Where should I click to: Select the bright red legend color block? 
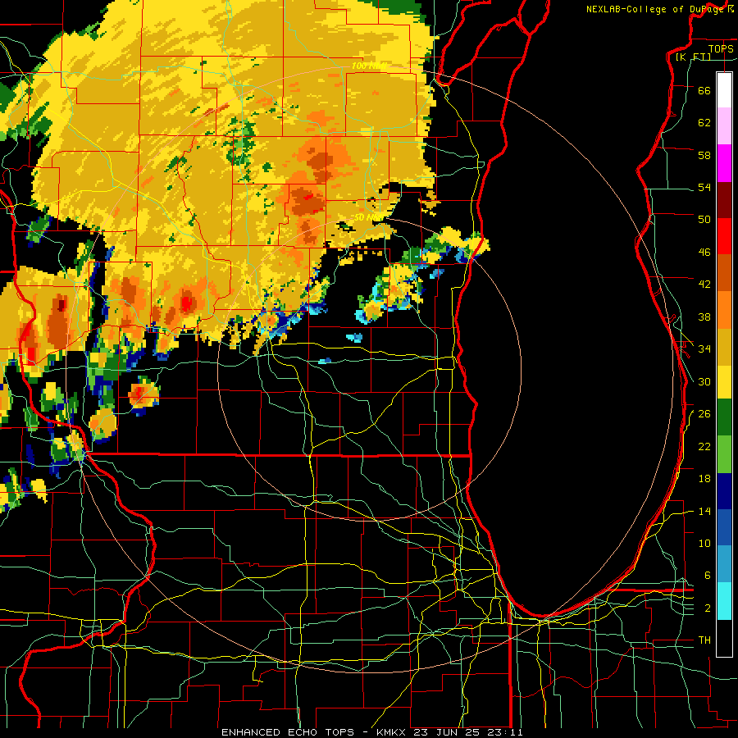tap(724, 236)
